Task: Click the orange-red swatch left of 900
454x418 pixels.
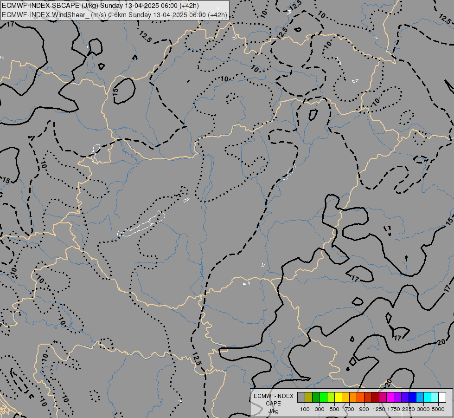Action: 360,398
